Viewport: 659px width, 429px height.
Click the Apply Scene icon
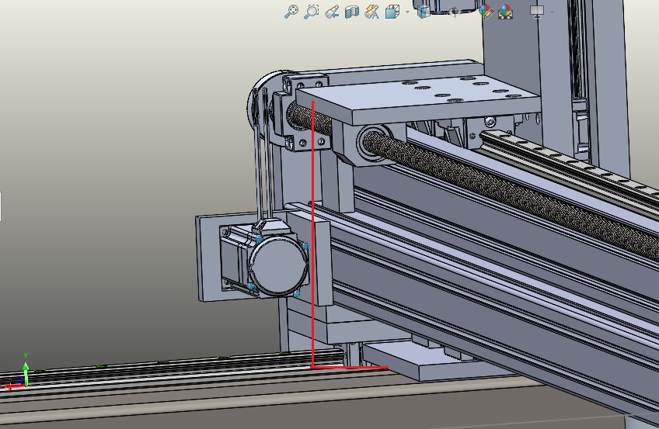pos(505,12)
